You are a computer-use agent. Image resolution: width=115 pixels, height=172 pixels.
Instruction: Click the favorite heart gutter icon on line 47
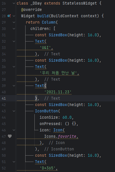pyautogui.click(x=10, y=136)
